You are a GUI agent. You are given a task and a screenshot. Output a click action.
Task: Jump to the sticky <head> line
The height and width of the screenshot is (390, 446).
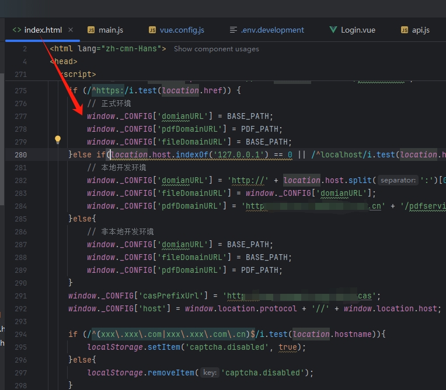point(64,61)
